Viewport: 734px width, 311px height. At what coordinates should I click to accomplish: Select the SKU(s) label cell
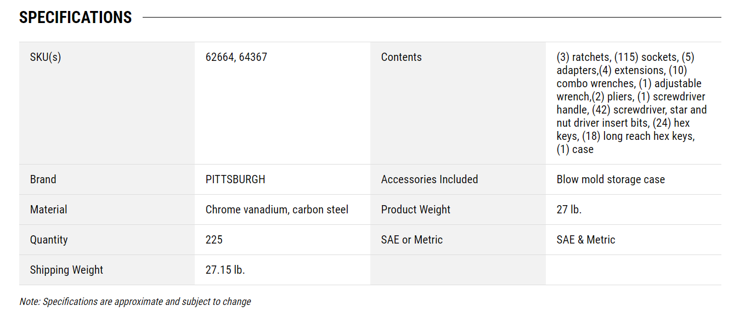click(x=107, y=103)
